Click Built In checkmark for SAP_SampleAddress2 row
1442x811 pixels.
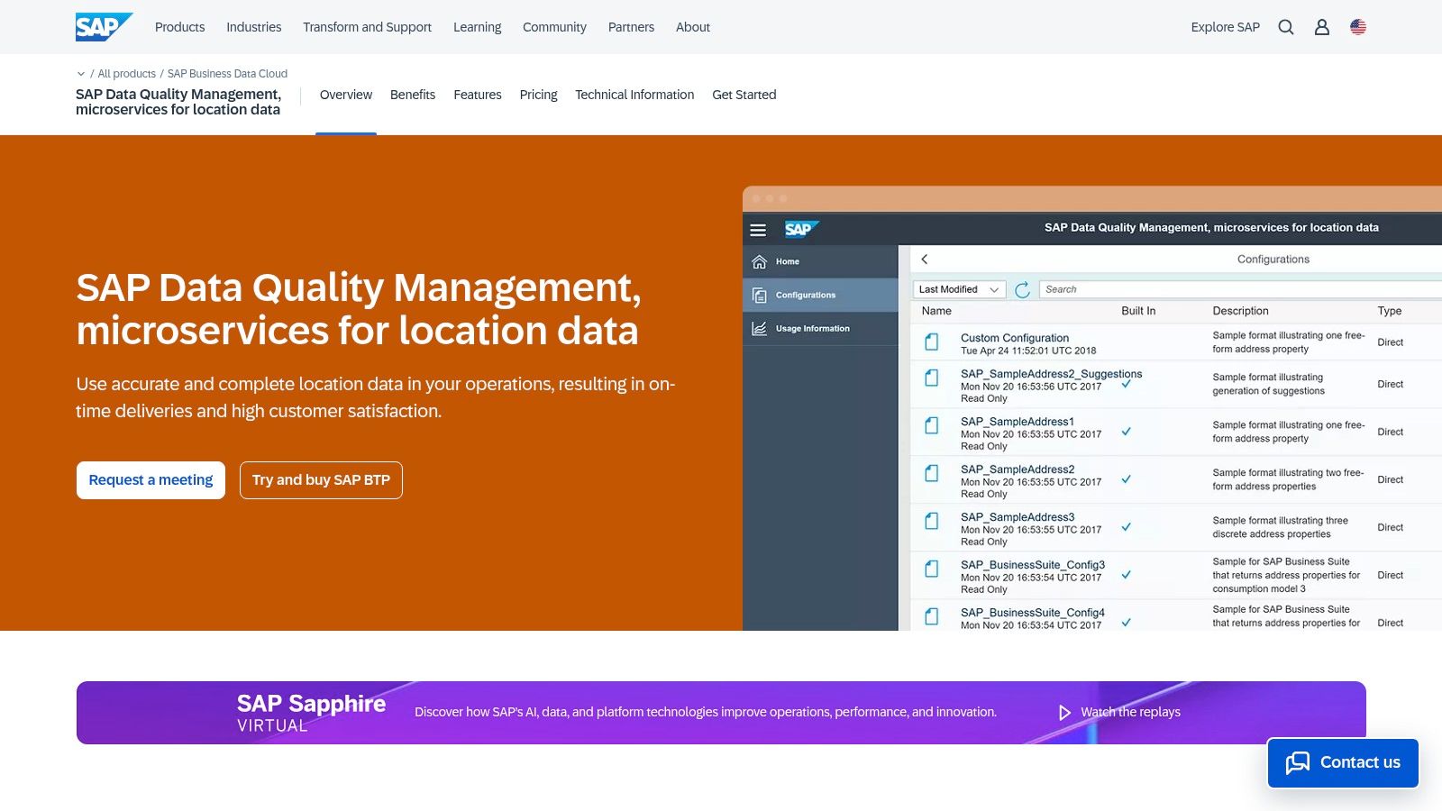tap(1127, 479)
